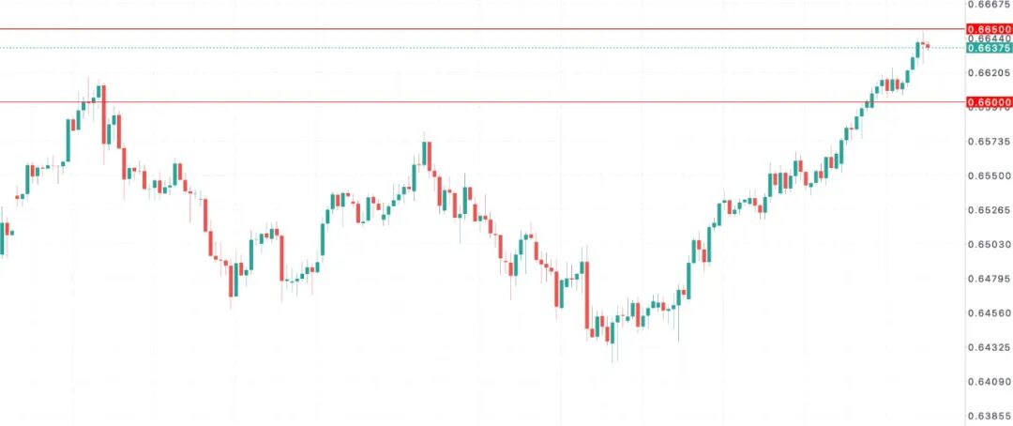Click the 0.64560 price scale label

(989, 312)
